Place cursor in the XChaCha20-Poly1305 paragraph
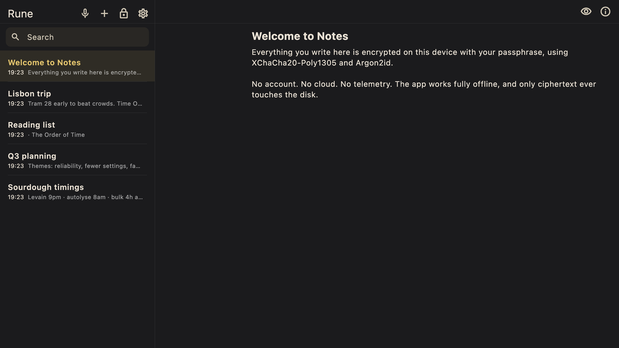619x348 pixels. tap(410, 58)
